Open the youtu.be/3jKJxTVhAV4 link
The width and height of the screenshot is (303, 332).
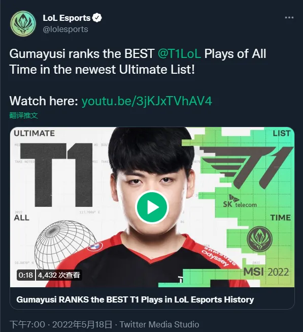147,101
